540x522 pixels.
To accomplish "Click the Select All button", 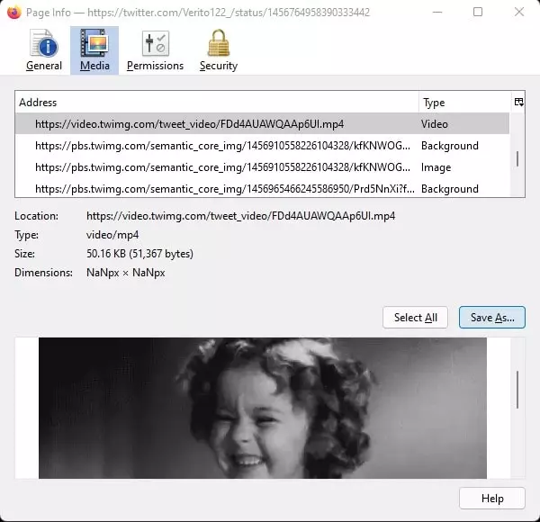I will pyautogui.click(x=415, y=317).
